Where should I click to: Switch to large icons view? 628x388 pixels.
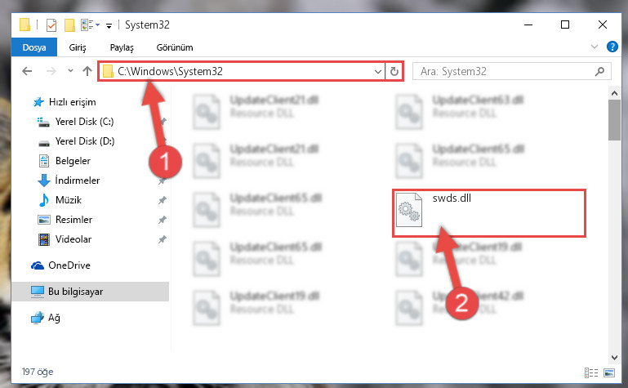609,372
